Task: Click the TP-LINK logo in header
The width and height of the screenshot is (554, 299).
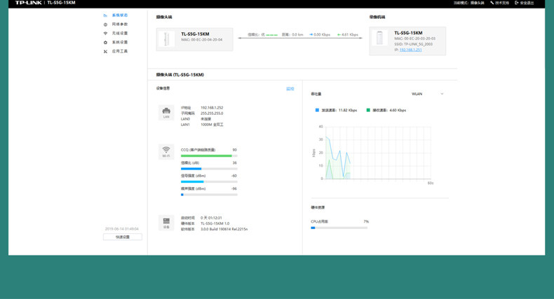Action: (x=28, y=3)
